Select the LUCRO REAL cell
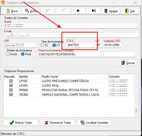This screenshot has width=142, height=136. click(x=75, y=86)
